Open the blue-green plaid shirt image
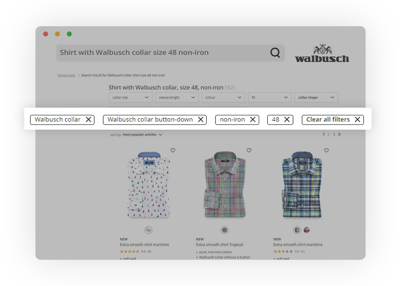401x286 pixels. click(302, 184)
